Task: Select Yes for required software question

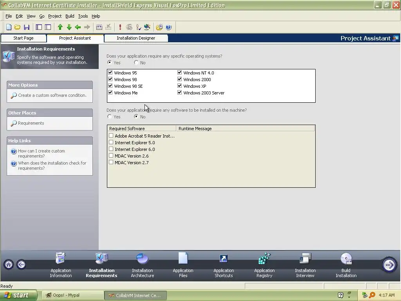Action: click(x=110, y=116)
